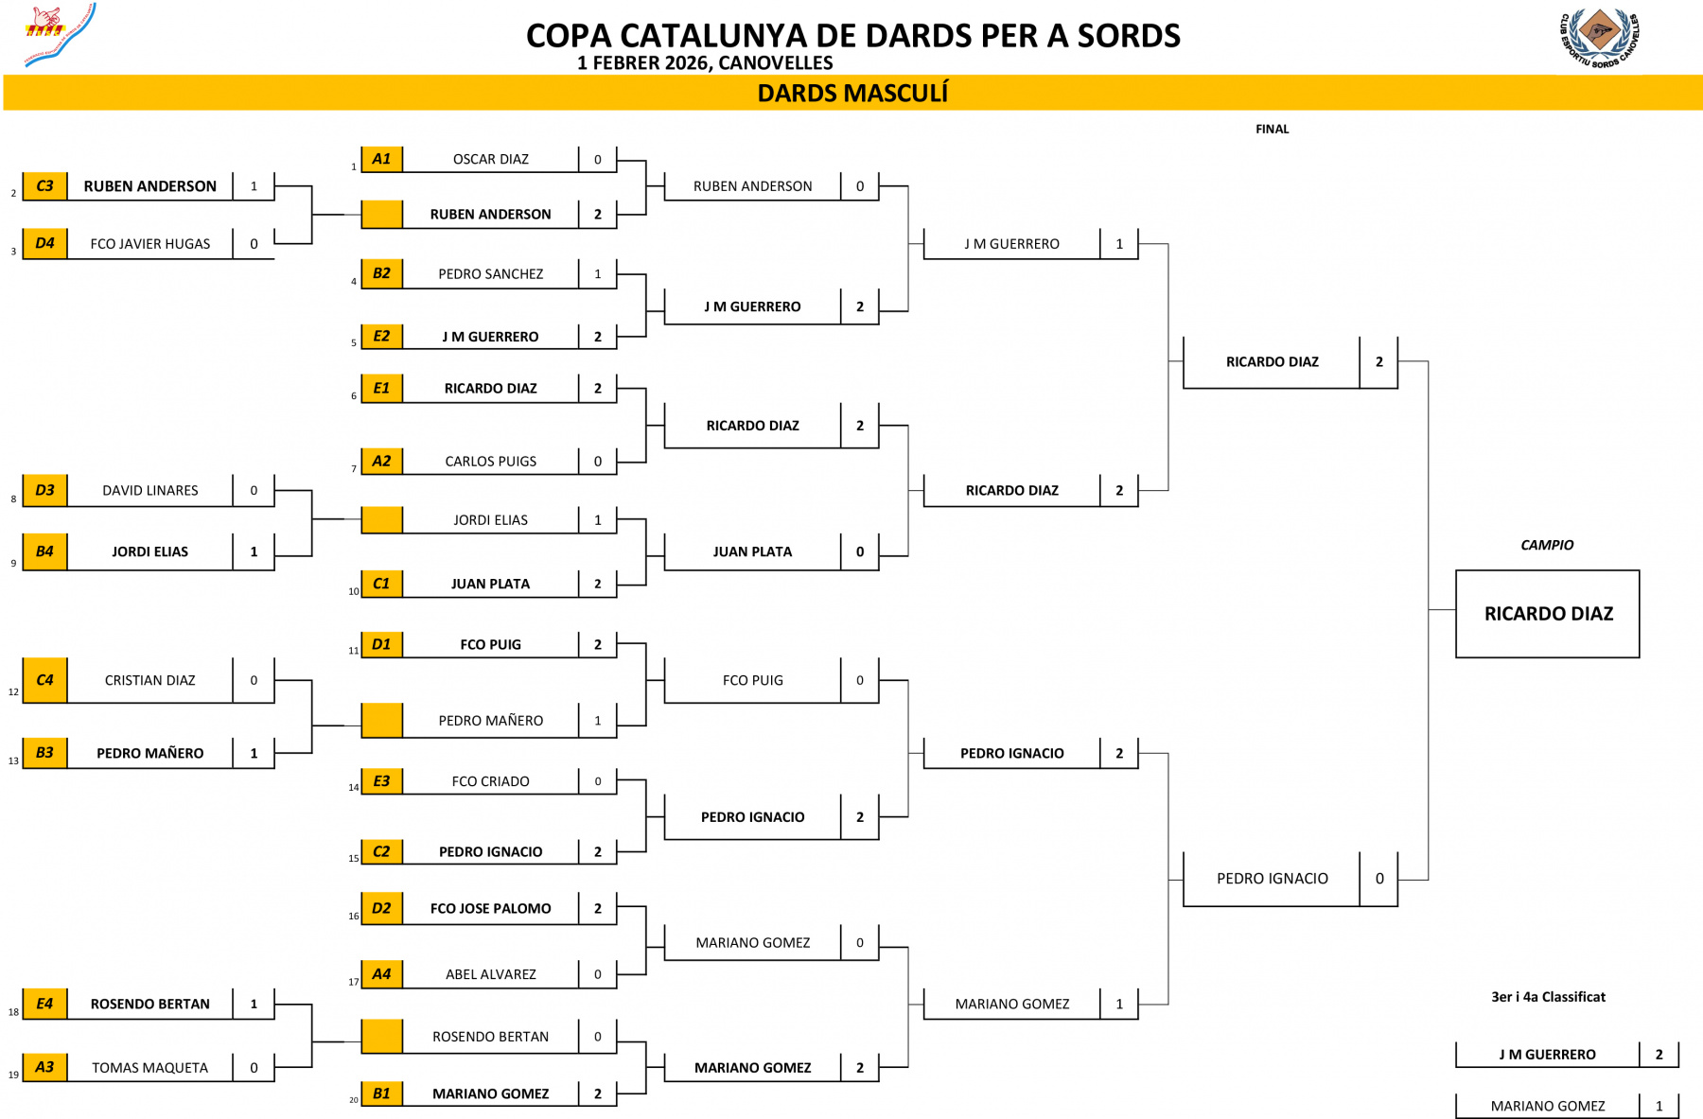1703x1119 pixels.
Task: Select the DAVID LINARES name cell
Action: click(x=149, y=491)
